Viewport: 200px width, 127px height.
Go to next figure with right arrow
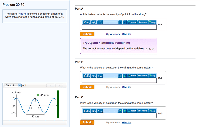tap(59, 85)
